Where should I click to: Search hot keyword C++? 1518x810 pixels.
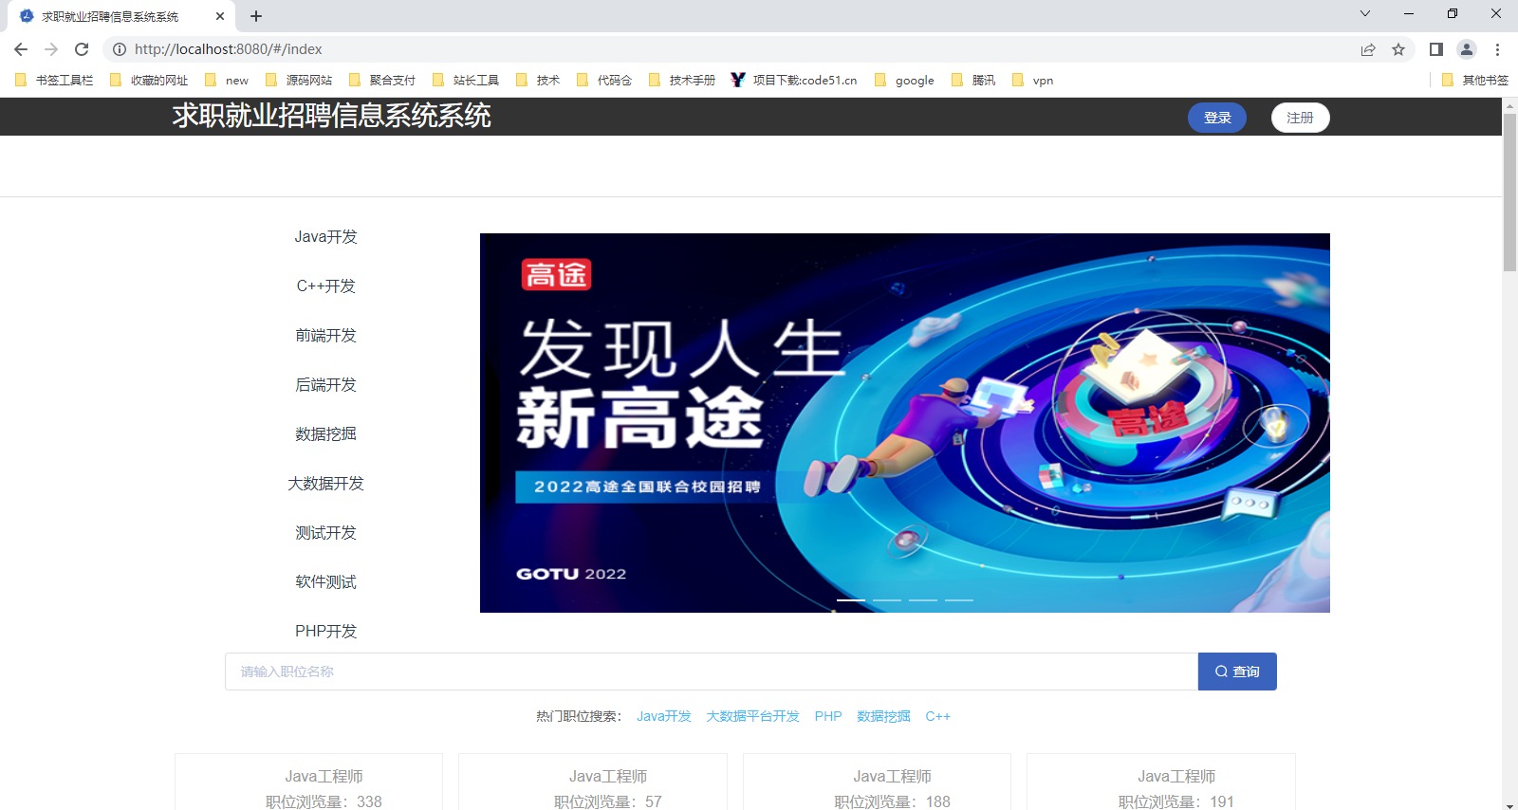click(x=937, y=717)
